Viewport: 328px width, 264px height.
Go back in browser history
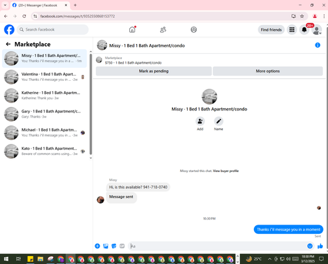click(x=6, y=16)
